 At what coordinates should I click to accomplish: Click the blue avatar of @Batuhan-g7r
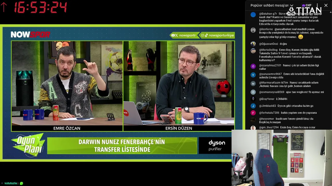[x=253, y=15]
